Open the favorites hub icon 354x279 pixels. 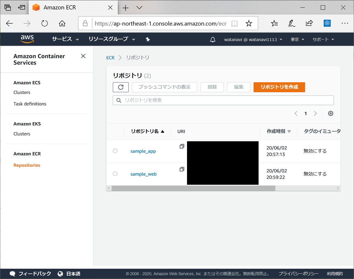(274, 23)
